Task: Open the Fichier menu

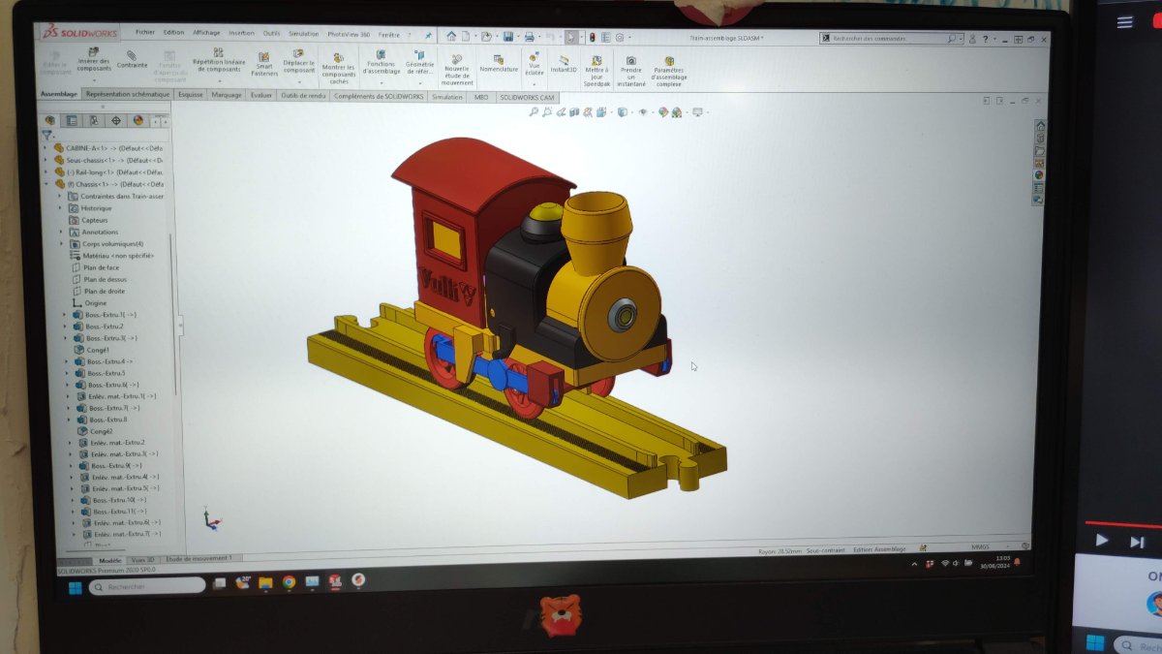Action: [145, 33]
